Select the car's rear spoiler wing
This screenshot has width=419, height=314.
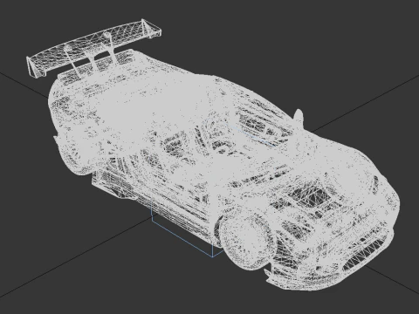pyautogui.click(x=93, y=49)
